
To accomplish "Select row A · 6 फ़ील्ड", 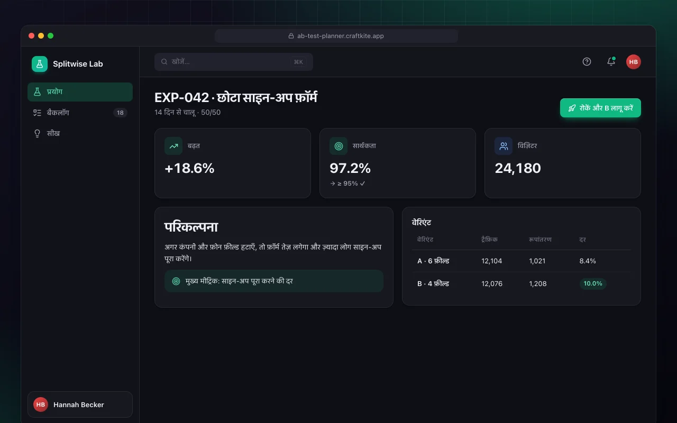I will (522, 261).
